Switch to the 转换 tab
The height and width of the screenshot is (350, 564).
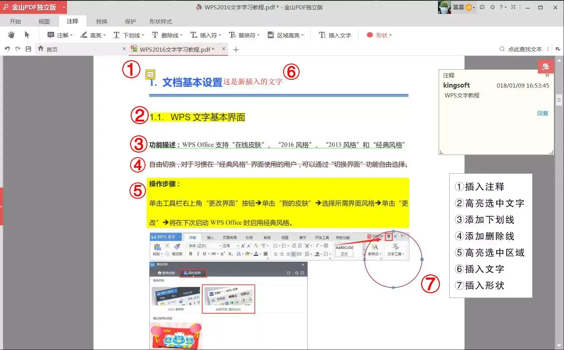pos(102,21)
